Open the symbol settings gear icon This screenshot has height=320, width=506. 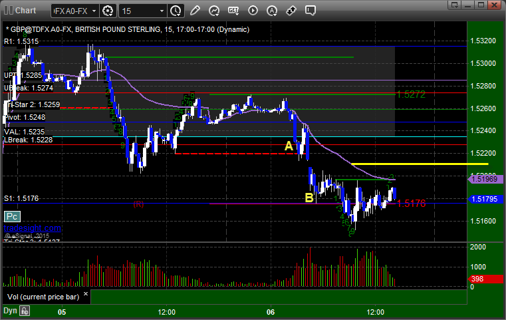tap(108, 11)
